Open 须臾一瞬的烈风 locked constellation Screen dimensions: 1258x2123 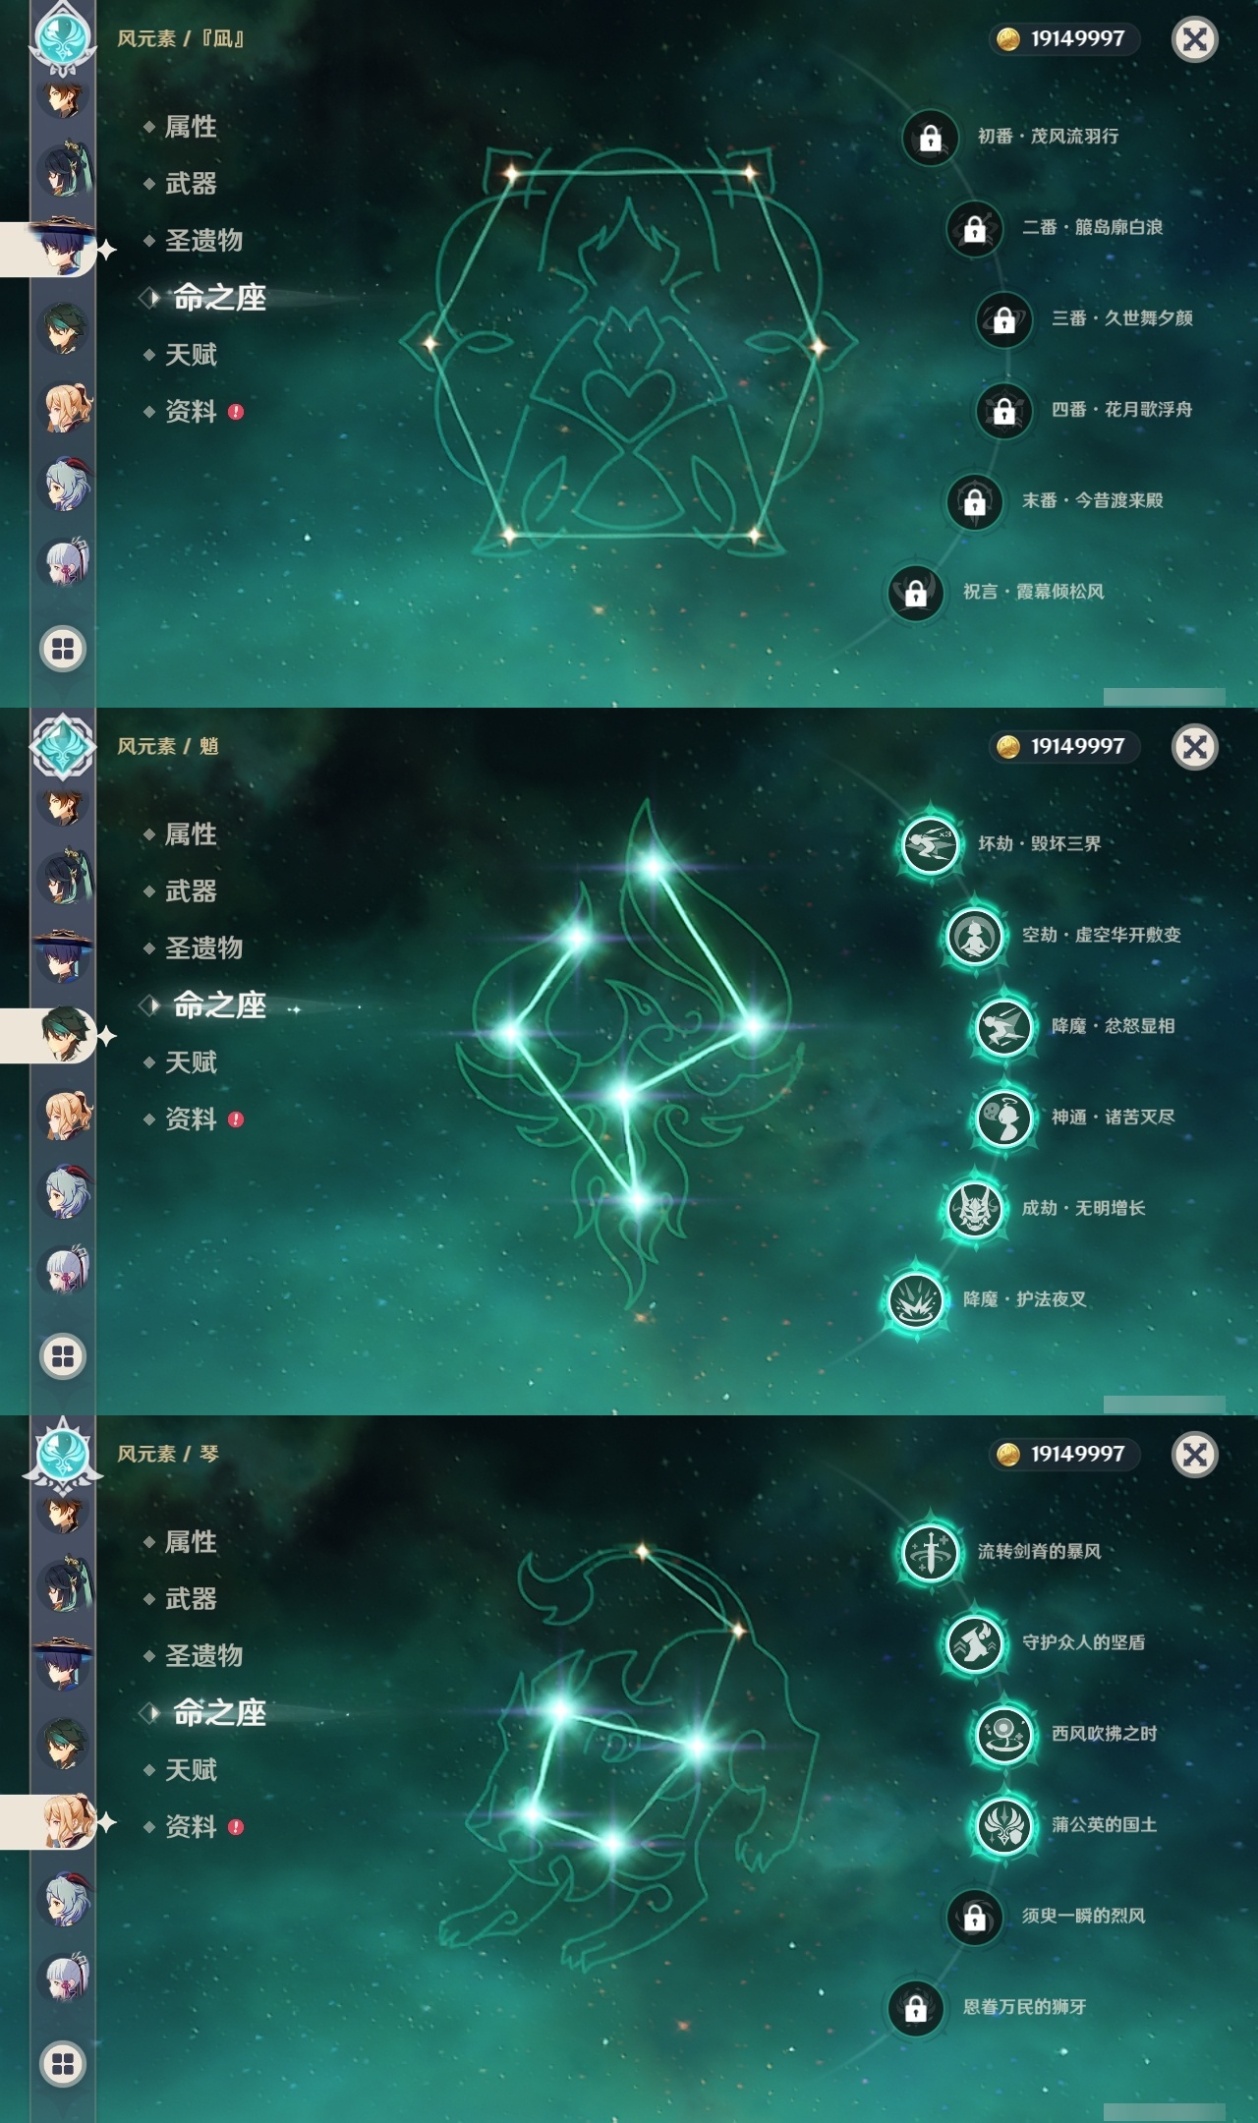point(974,1917)
